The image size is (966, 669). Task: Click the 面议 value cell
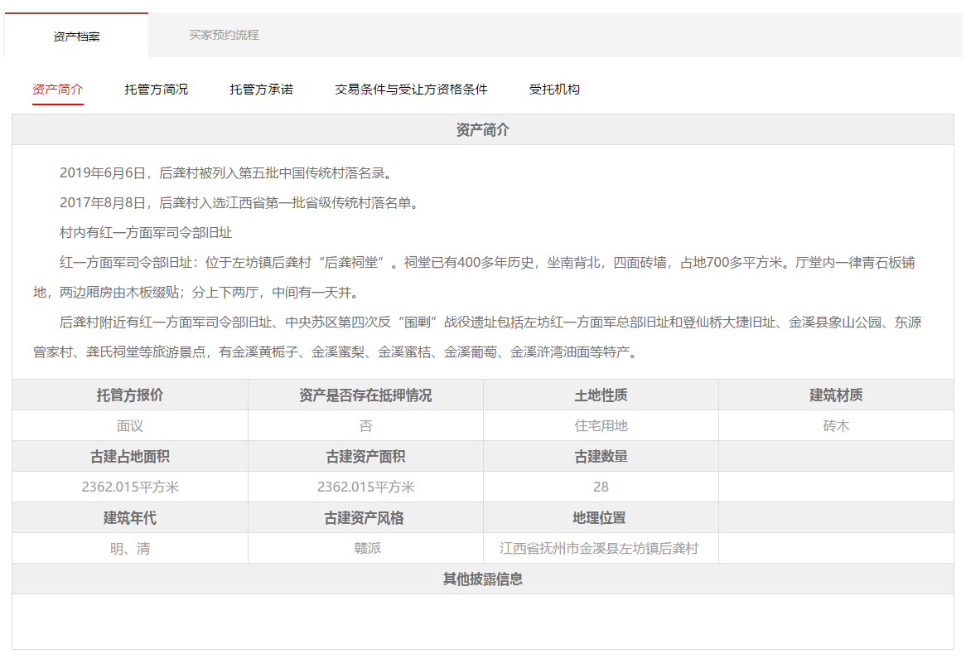(x=130, y=426)
